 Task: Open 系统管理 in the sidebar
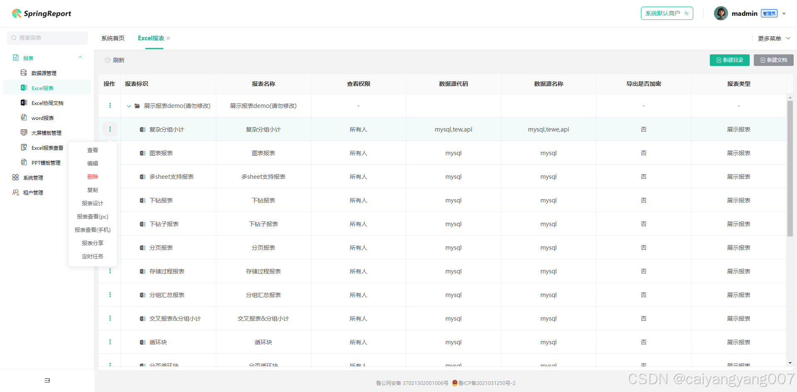pyautogui.click(x=32, y=177)
